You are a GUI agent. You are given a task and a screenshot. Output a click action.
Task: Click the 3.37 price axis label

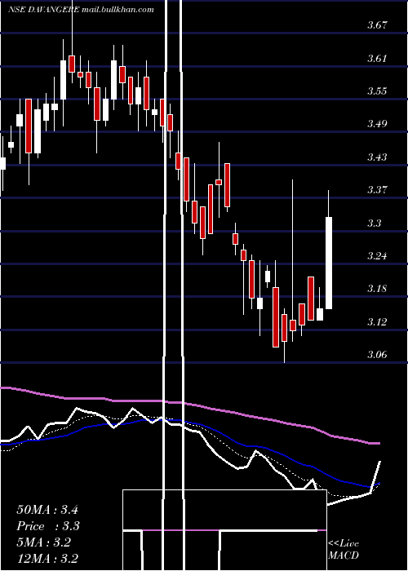coord(377,190)
